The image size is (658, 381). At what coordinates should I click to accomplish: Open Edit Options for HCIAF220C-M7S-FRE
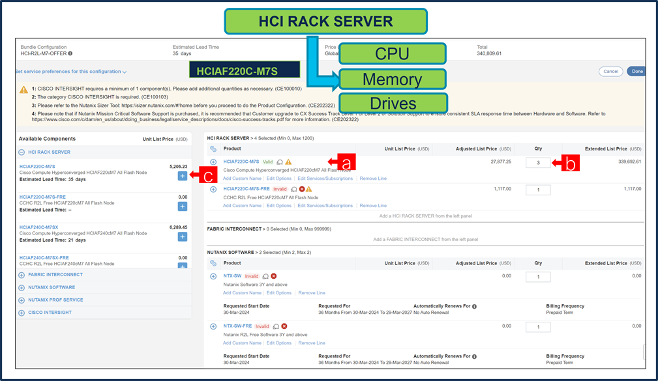(278, 206)
